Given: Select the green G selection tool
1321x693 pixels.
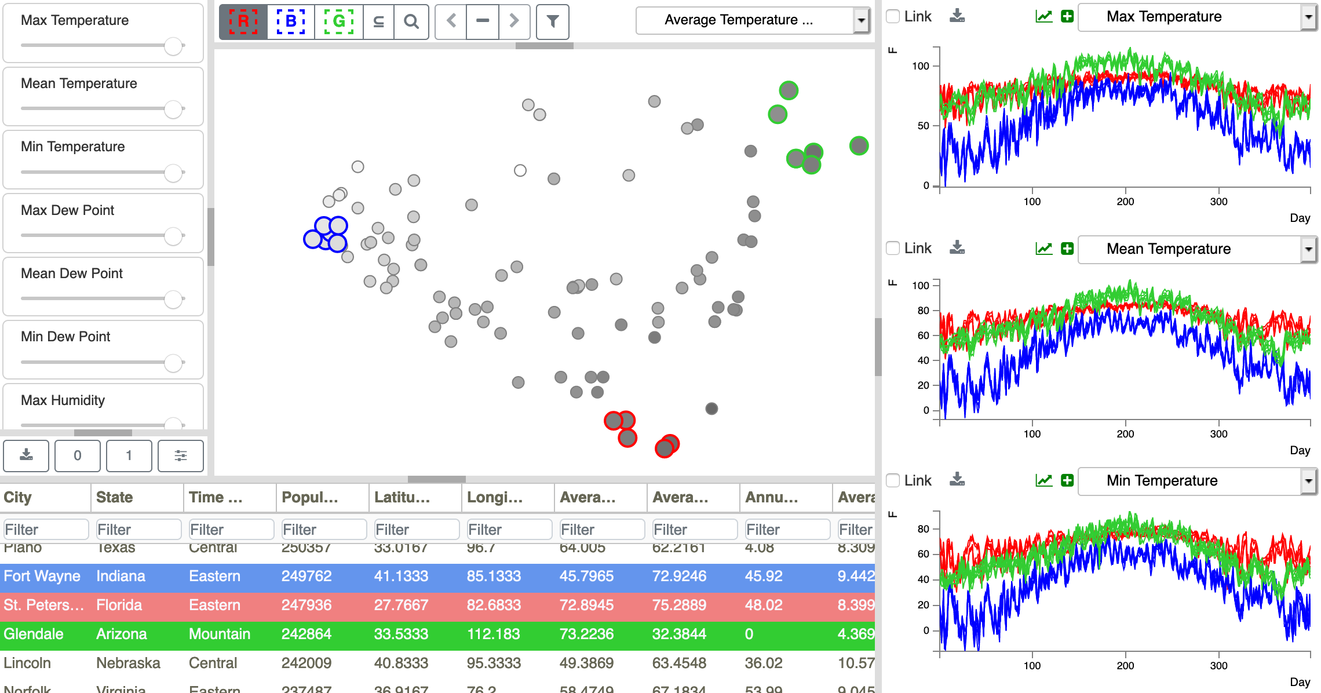Looking at the screenshot, I should click(339, 21).
